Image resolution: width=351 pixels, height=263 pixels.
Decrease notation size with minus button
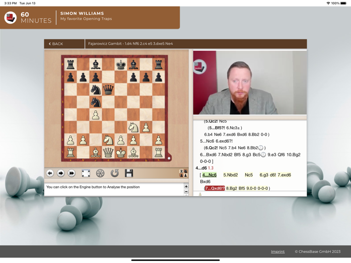pyautogui.click(x=186, y=192)
